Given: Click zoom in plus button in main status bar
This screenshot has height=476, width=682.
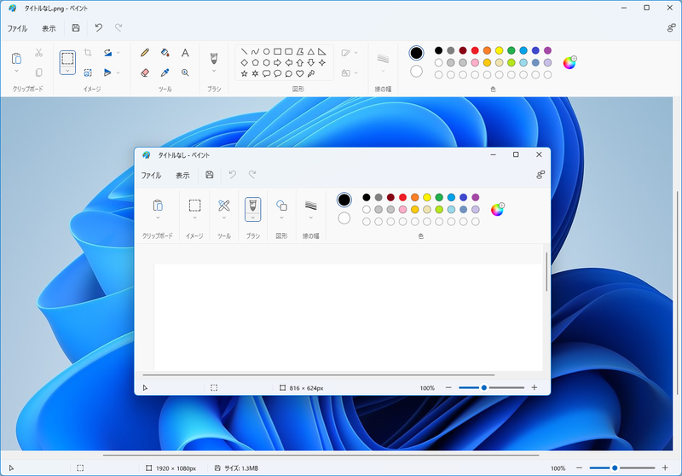Looking at the screenshot, I should point(665,467).
